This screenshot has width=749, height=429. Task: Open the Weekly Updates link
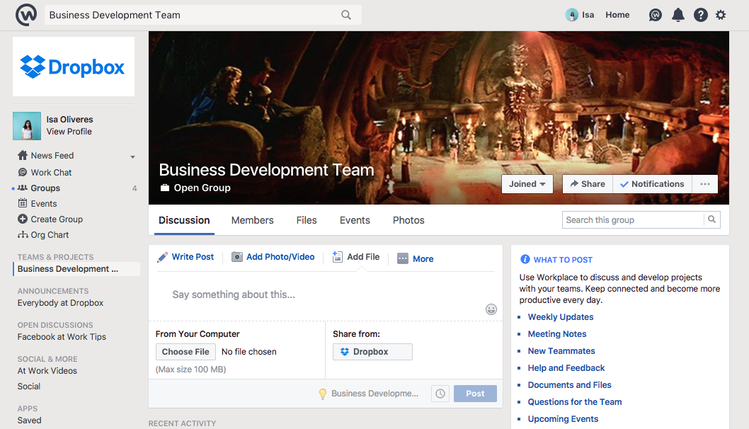[x=560, y=317]
